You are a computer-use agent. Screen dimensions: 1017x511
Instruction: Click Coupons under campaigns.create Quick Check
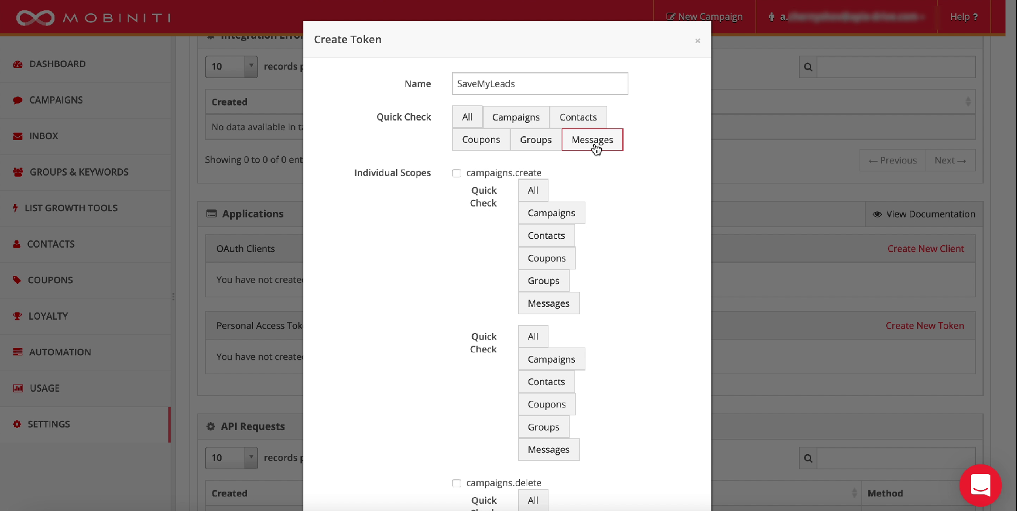click(x=547, y=259)
